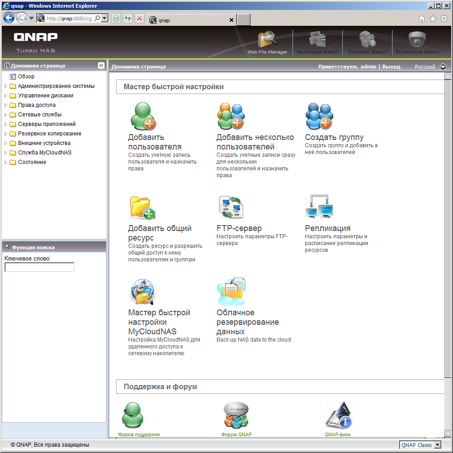Viewport: 453px width, 453px height.
Task: Open the Русский language dropdown
Action: pyautogui.click(x=443, y=67)
